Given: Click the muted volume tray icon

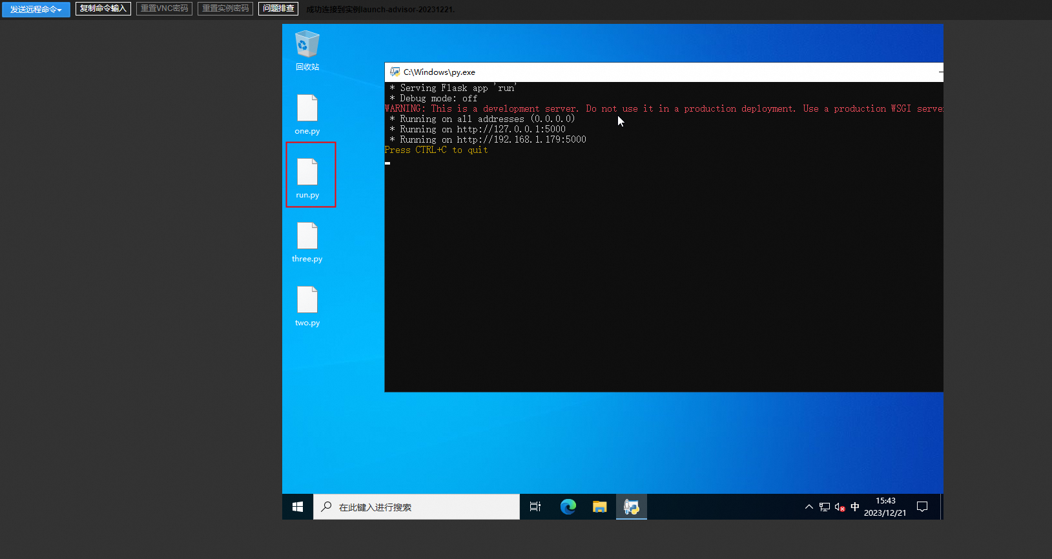Looking at the screenshot, I should coord(840,507).
